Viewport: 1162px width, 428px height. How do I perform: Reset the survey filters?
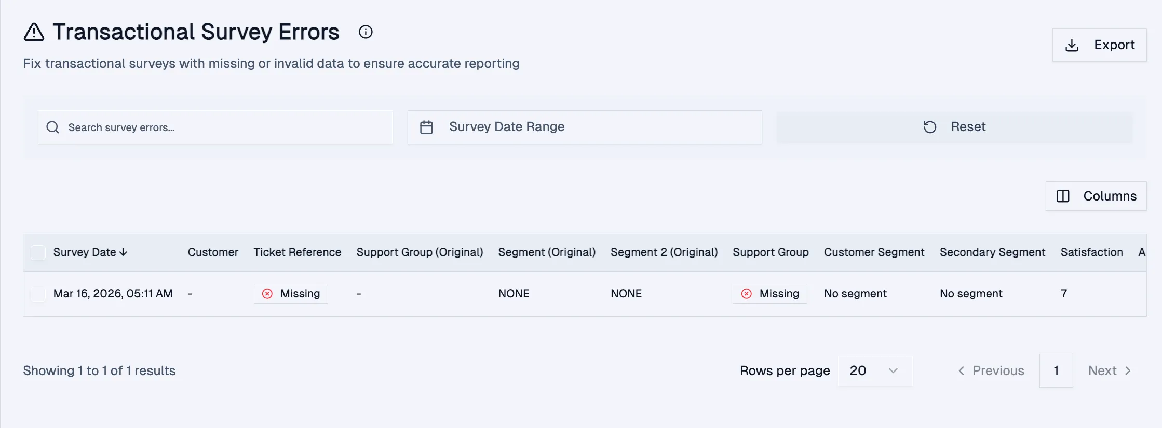[x=954, y=127]
